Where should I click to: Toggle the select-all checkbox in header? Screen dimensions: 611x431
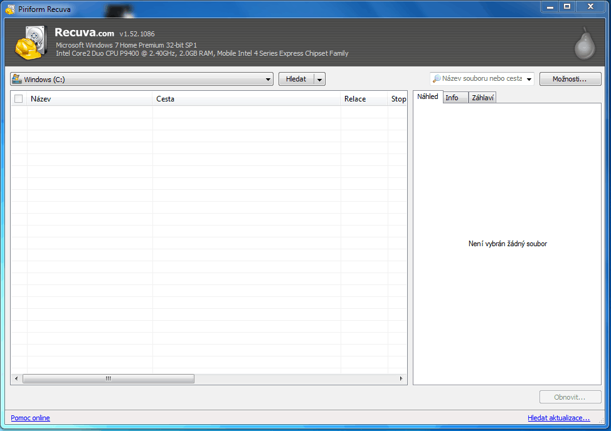coord(18,99)
